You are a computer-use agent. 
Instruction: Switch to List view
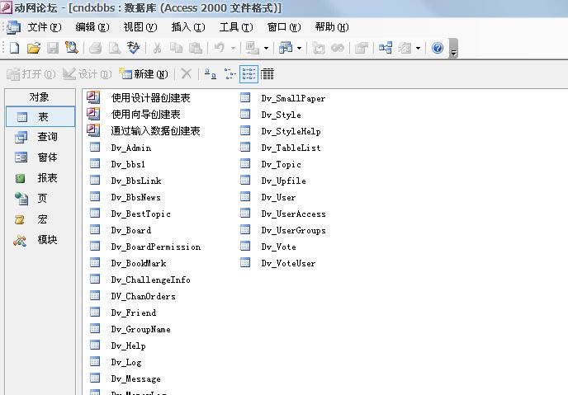248,74
